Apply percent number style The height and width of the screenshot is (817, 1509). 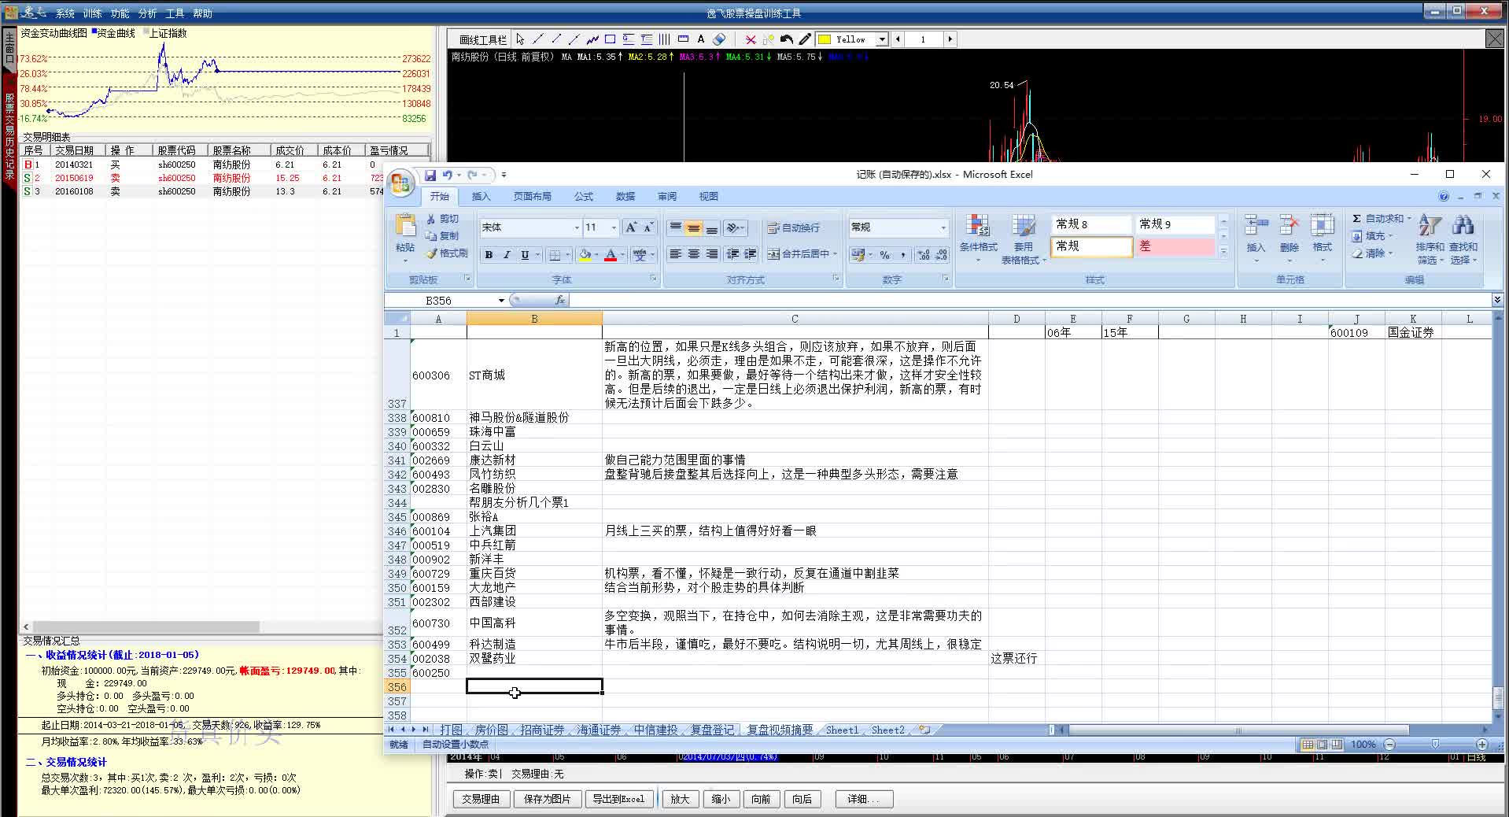(884, 255)
